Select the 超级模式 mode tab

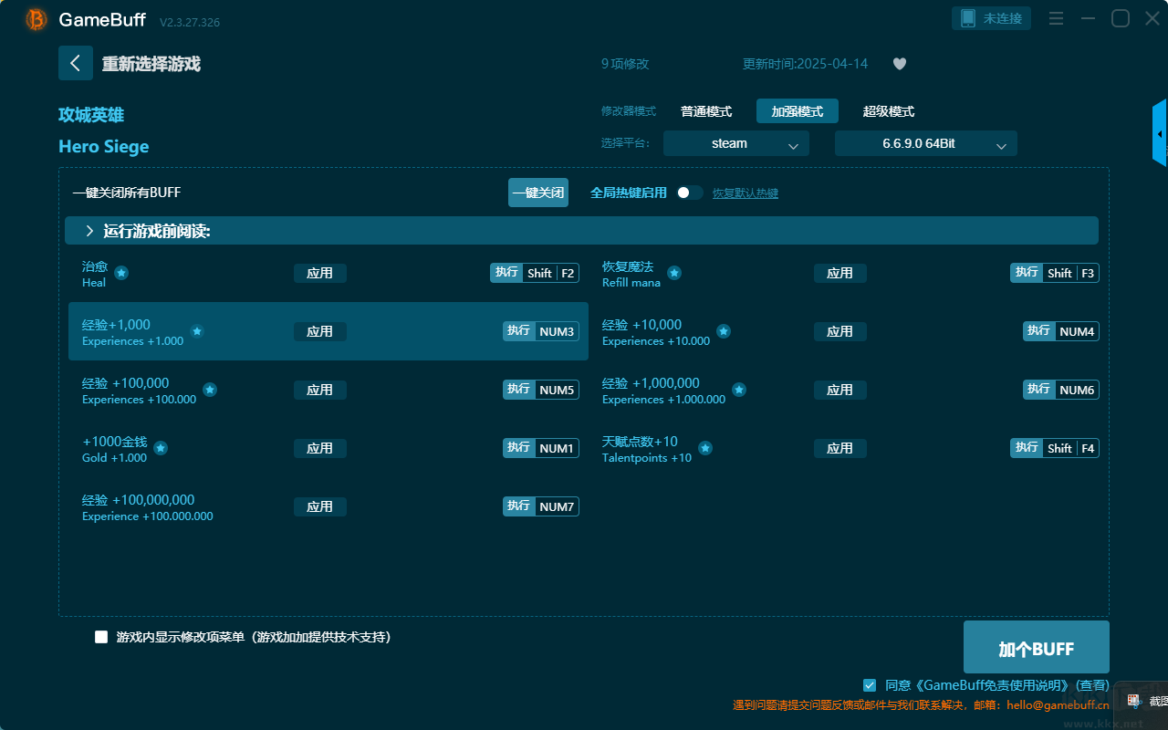point(889,111)
